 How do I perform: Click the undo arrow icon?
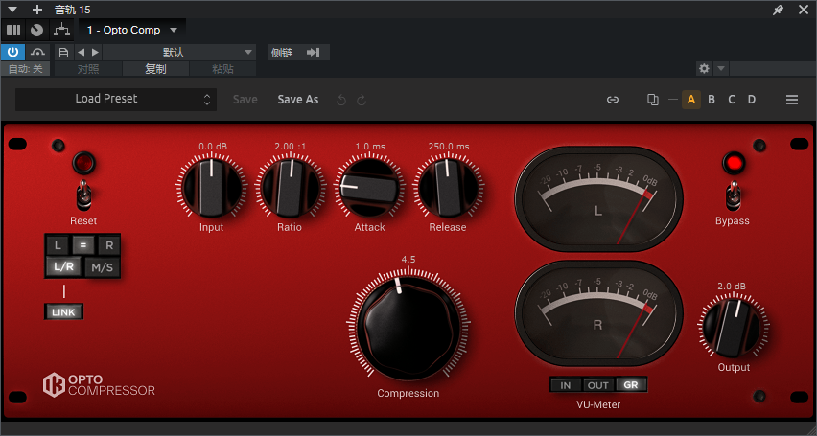click(341, 100)
